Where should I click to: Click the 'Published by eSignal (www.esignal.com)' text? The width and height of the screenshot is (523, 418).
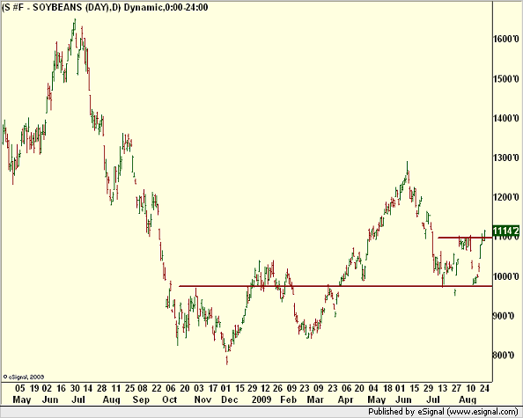coord(443,412)
